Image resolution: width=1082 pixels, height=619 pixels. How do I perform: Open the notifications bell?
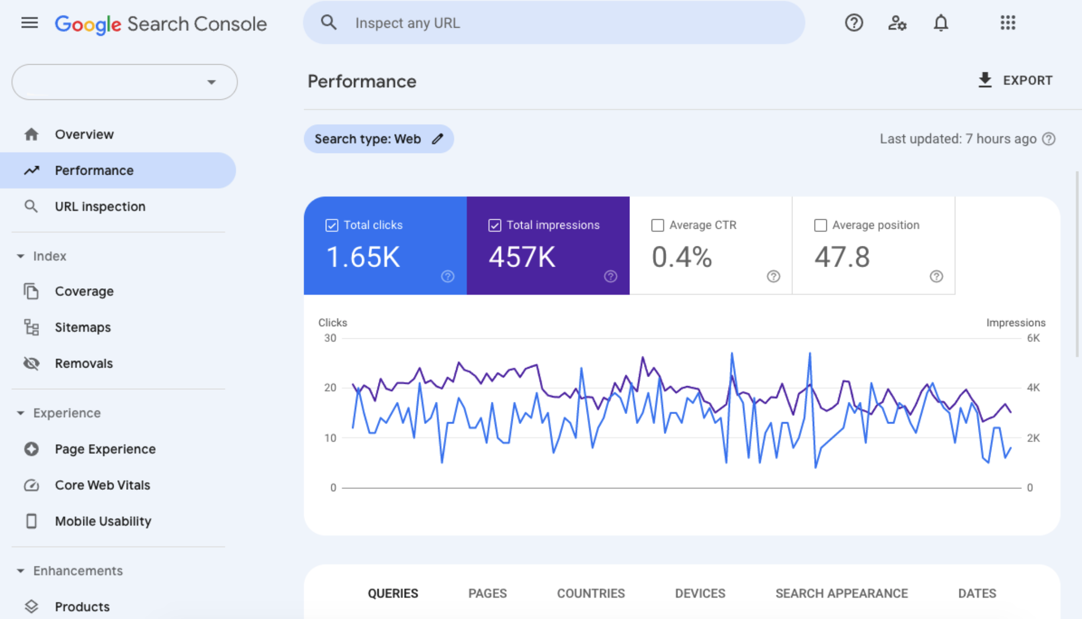[x=941, y=23]
